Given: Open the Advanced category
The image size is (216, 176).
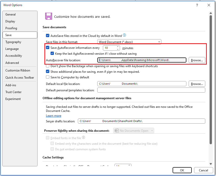Looking at the screenshot, I should (20, 63).
